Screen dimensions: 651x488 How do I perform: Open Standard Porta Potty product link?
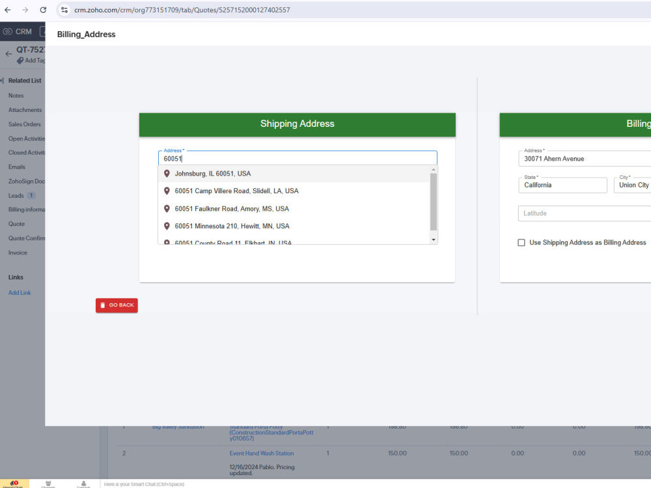[x=271, y=433]
